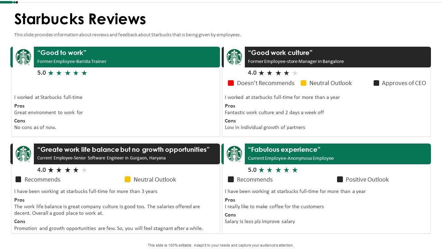
Task: Click the first black star in the Gurgaon engineer review
Action: click(x=51, y=170)
